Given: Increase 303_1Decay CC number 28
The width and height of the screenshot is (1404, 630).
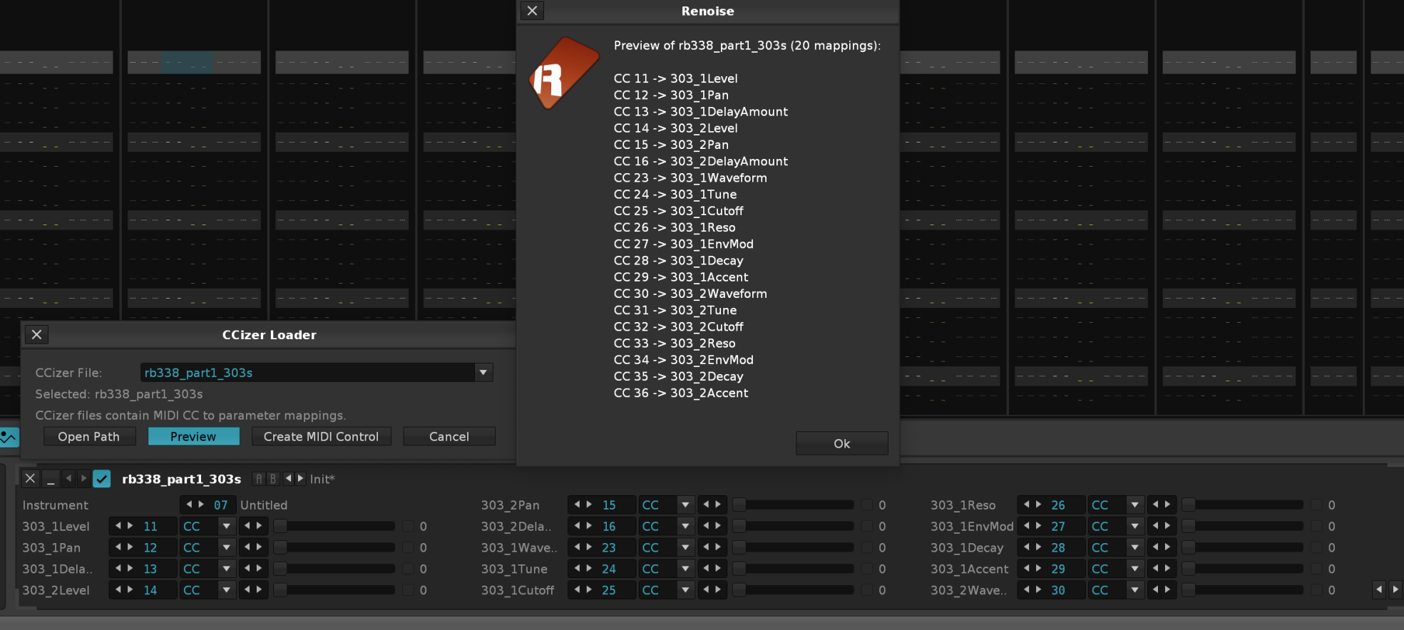Looking at the screenshot, I should click(x=1038, y=547).
